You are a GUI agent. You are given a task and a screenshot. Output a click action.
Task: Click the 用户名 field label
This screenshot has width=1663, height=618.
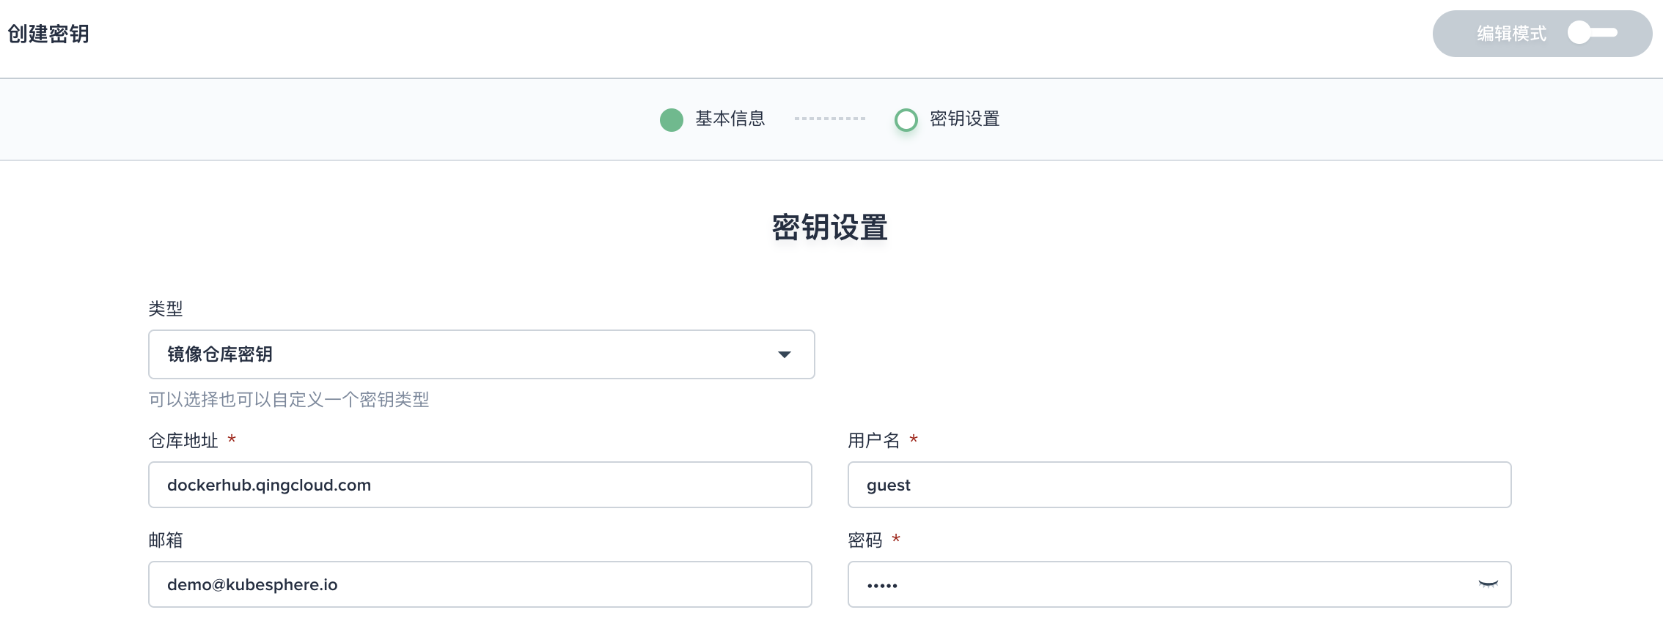(x=873, y=441)
